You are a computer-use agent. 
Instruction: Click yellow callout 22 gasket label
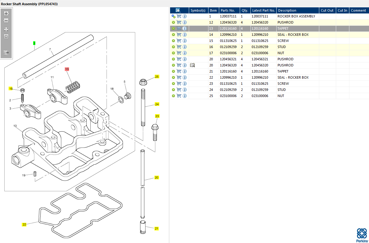[24, 224]
